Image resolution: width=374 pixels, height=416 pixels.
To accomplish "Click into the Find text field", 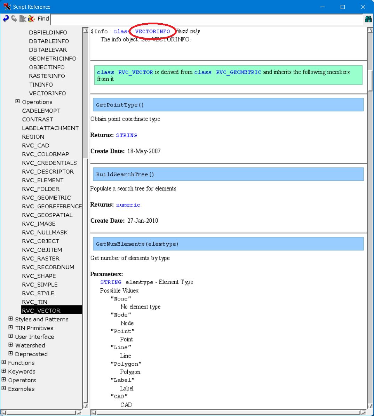I will (205, 19).
